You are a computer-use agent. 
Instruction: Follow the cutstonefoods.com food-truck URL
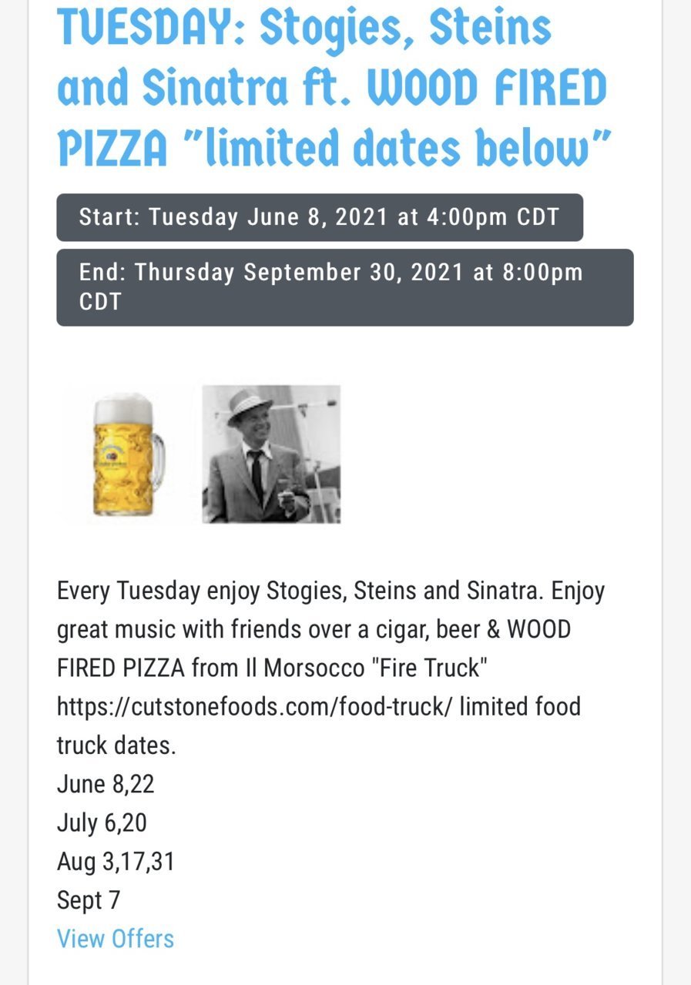pos(255,706)
